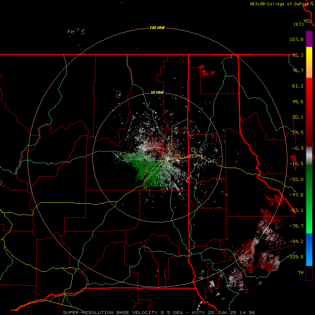Image resolution: width=315 pixels, height=315 pixels.
Task: Click the TH label on the legend
Action: click(301, 273)
